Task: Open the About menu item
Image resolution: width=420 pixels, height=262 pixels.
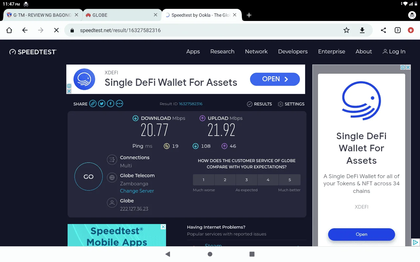Action: tap(364, 51)
